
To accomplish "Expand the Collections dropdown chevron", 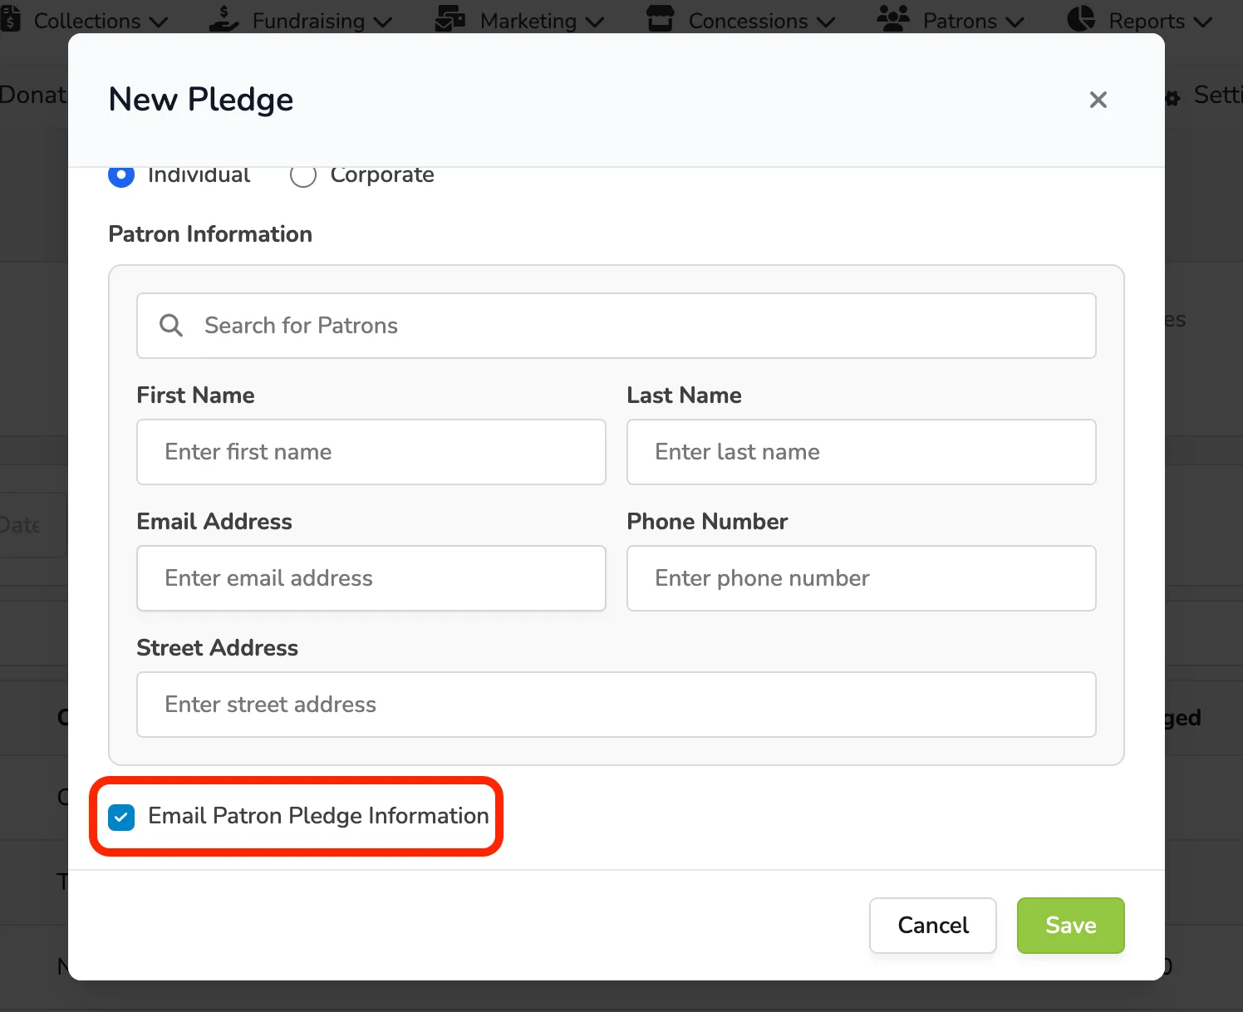I will (x=159, y=22).
